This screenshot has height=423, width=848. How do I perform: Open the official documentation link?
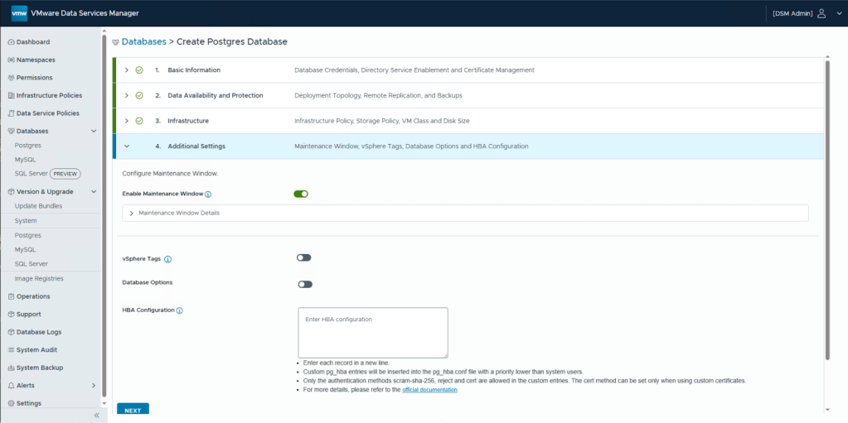[430, 390]
